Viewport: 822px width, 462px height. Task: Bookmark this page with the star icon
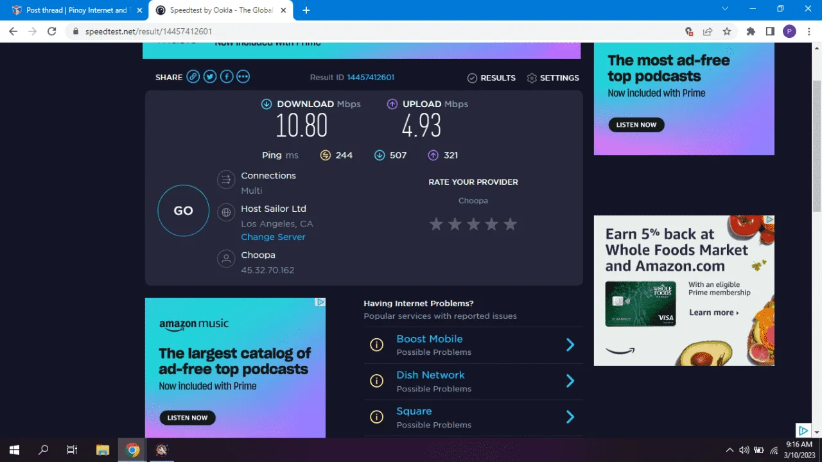point(727,31)
